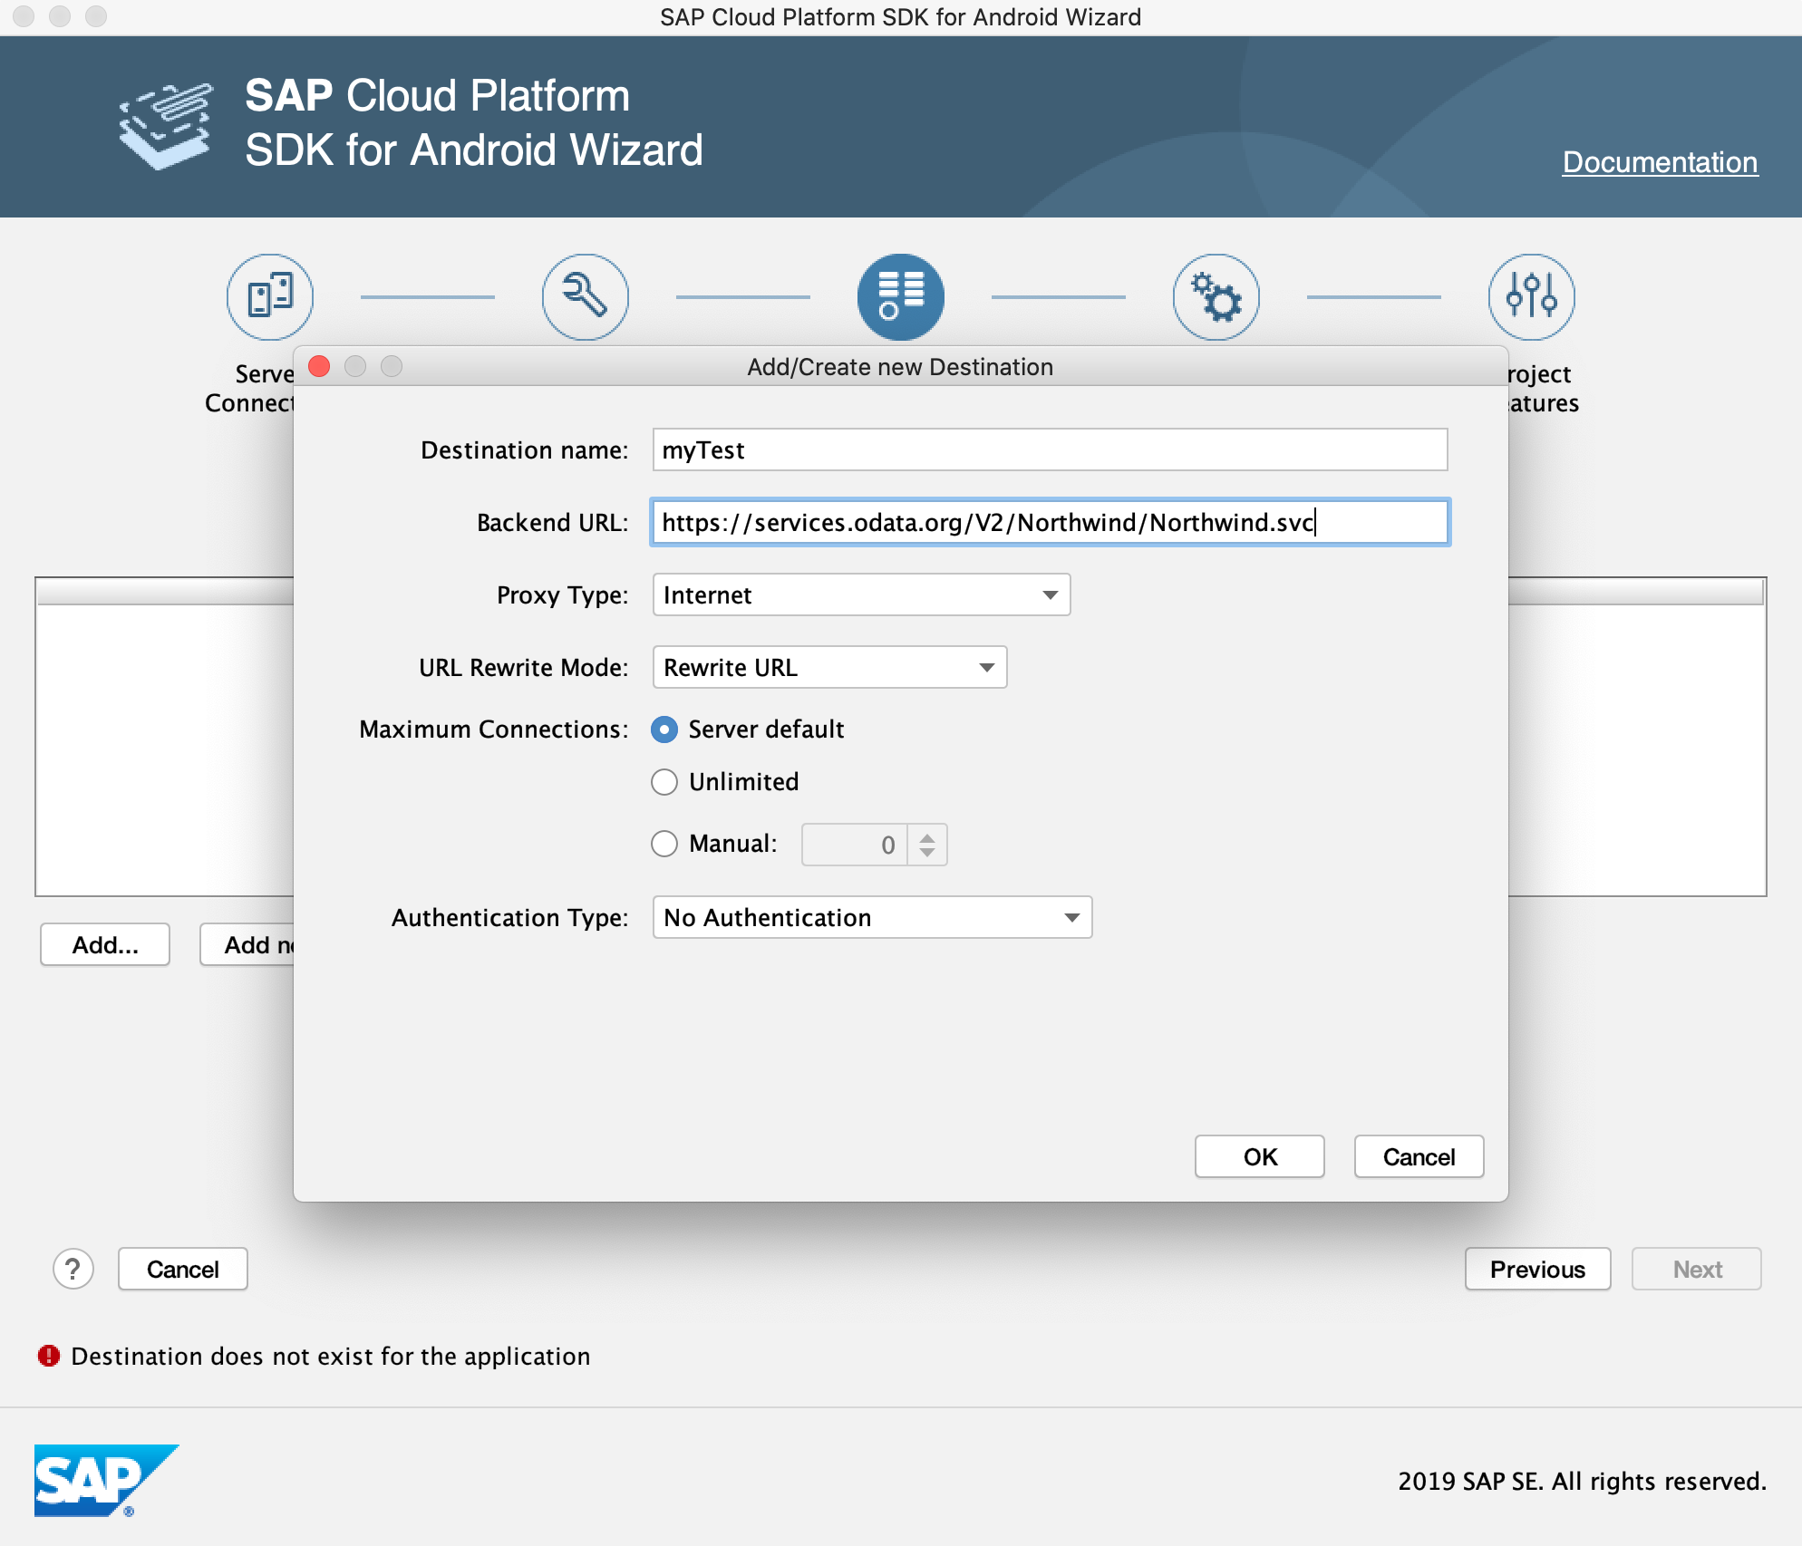The width and height of the screenshot is (1802, 1546).
Task: Increment the Manual connections stepper
Action: 926,837
